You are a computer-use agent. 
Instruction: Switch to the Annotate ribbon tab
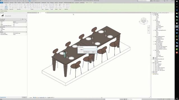27,2
